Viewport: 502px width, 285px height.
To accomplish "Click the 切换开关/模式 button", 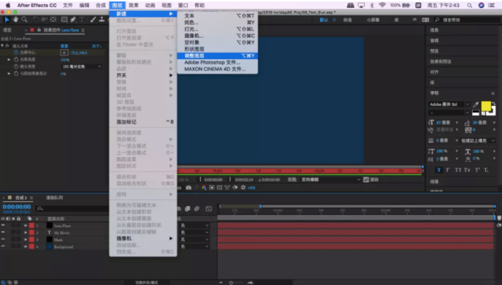I will pyautogui.click(x=146, y=282).
